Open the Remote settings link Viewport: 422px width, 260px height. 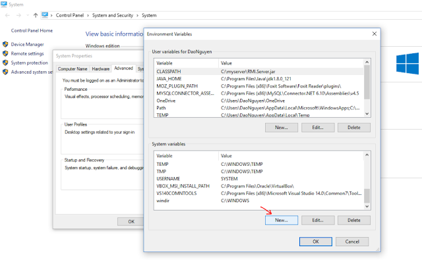tap(27, 53)
